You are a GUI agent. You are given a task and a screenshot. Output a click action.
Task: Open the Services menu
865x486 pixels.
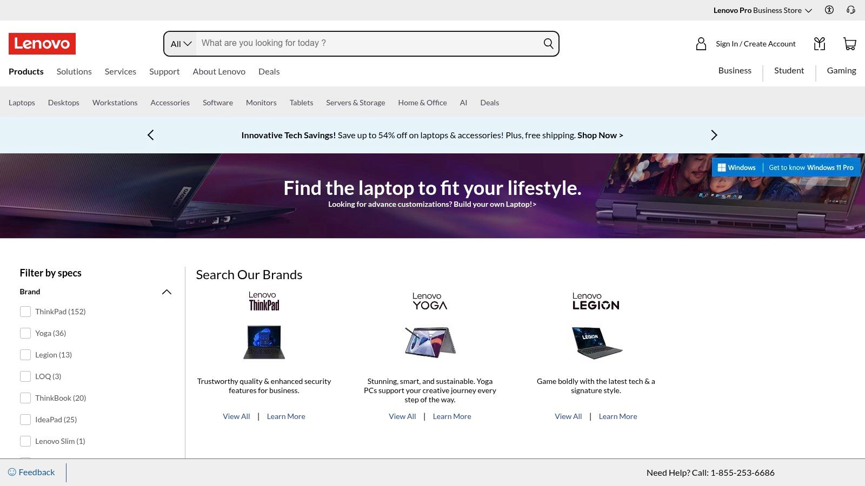pos(121,71)
